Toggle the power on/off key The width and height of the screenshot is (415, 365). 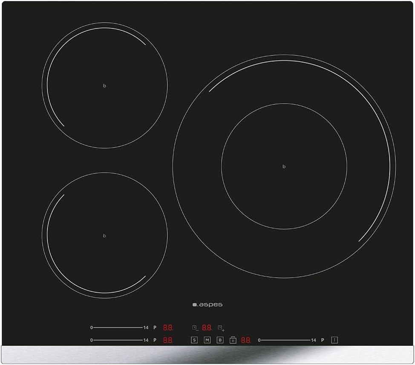[x=335, y=340]
